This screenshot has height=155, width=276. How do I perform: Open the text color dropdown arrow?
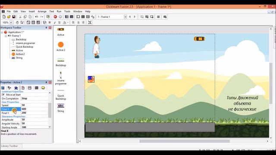[x=68, y=22]
